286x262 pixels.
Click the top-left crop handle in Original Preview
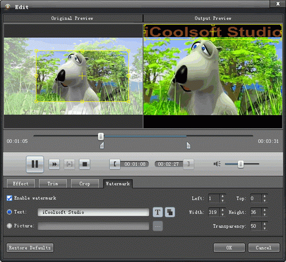pyautogui.click(x=36, y=51)
